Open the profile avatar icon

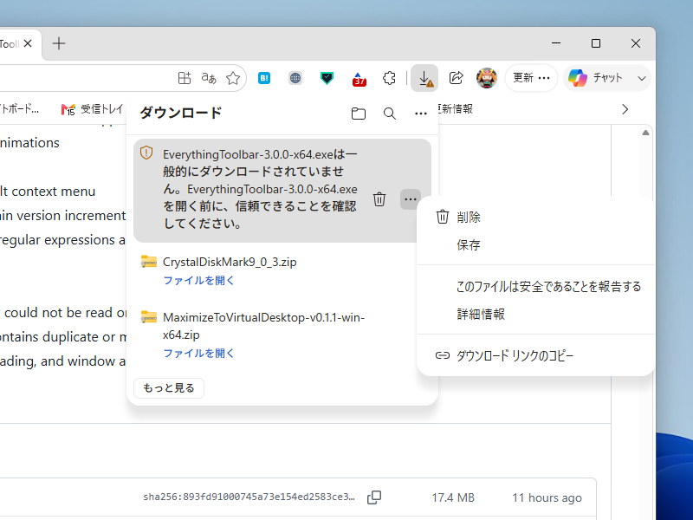(x=487, y=78)
